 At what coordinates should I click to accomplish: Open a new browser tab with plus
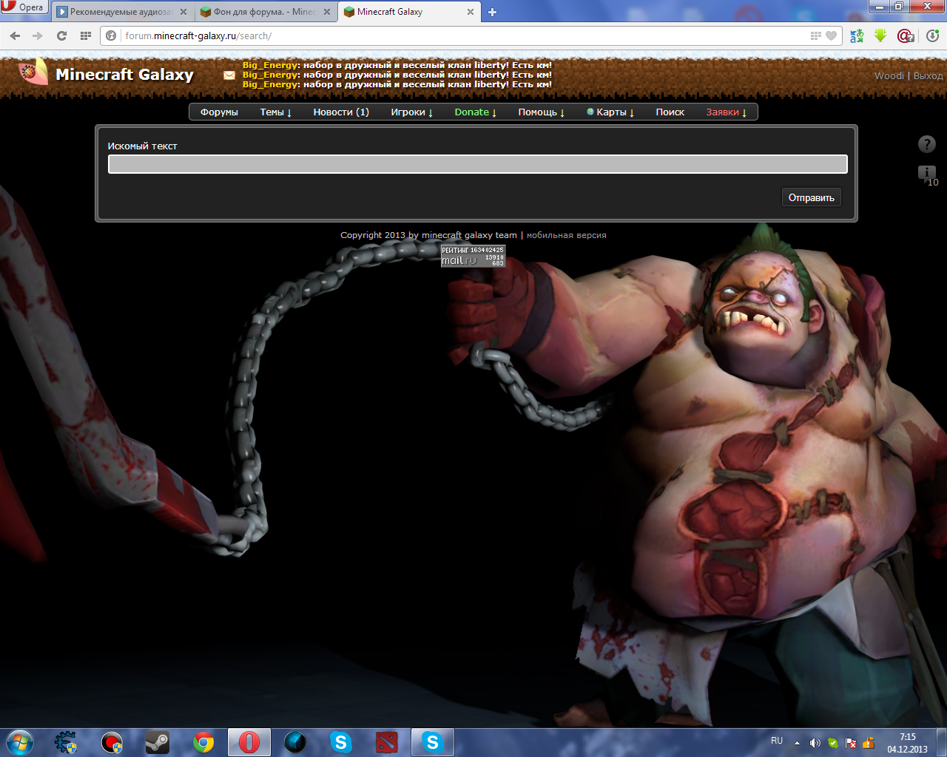tap(492, 12)
